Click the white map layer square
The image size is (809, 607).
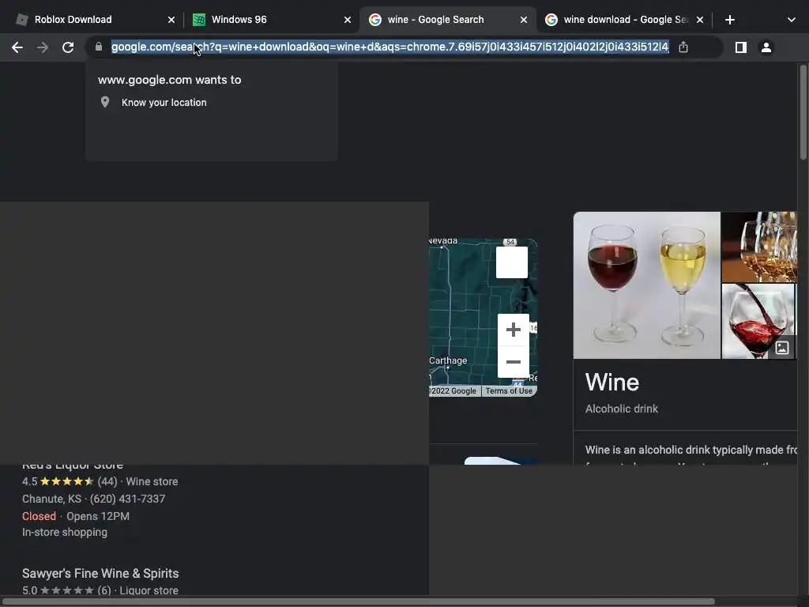(x=512, y=262)
